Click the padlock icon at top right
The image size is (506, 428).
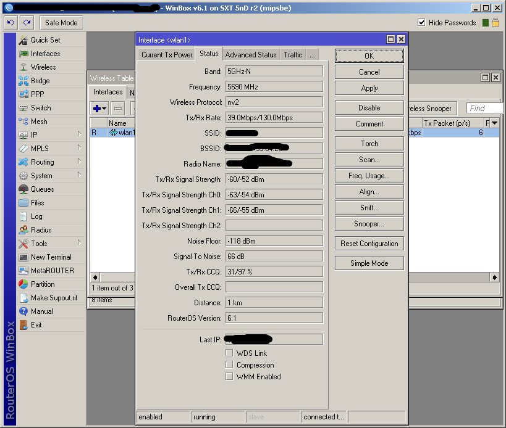495,23
